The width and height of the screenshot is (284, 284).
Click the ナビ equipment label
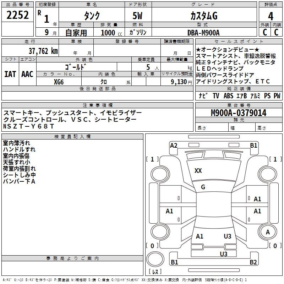pyautogui.click(x=203, y=95)
